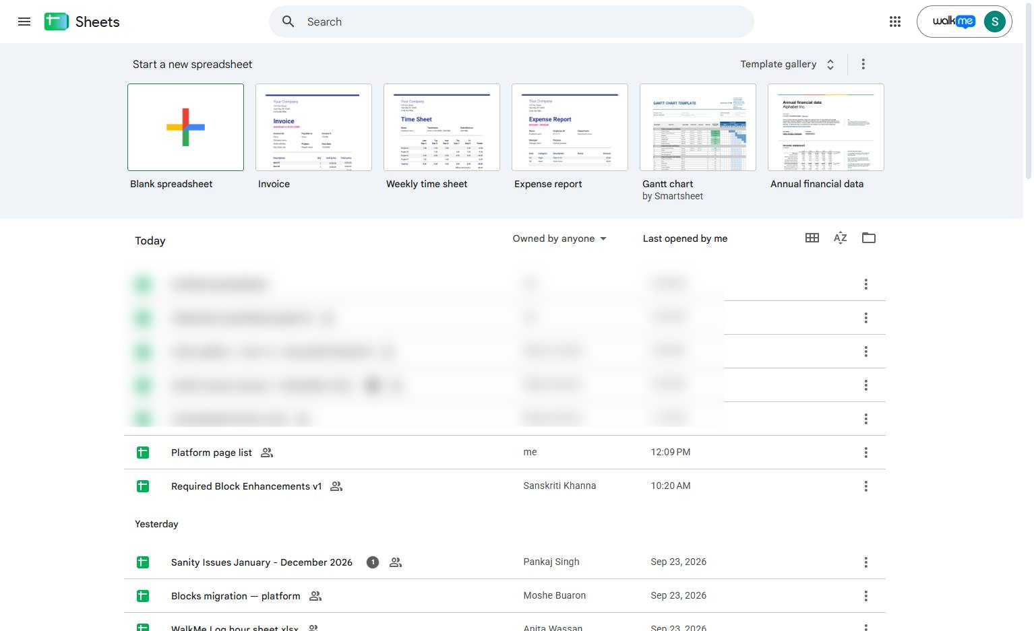Click the search magnifier icon
Viewport: 1034px width, 631px height.
coord(288,22)
